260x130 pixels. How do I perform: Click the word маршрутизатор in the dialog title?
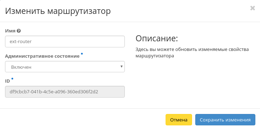click(79, 11)
